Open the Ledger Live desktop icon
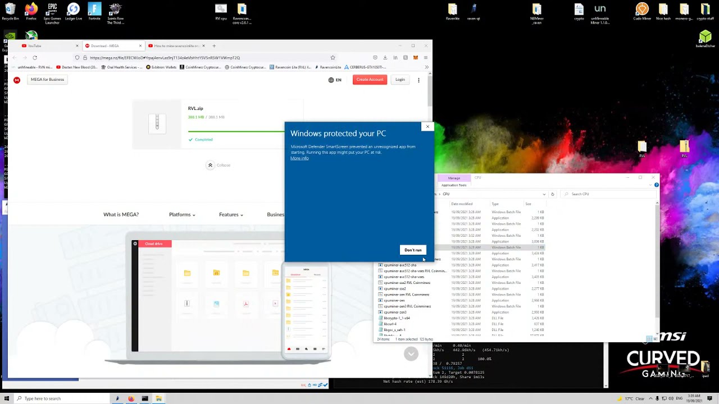This screenshot has width=719, height=404. coord(74,12)
